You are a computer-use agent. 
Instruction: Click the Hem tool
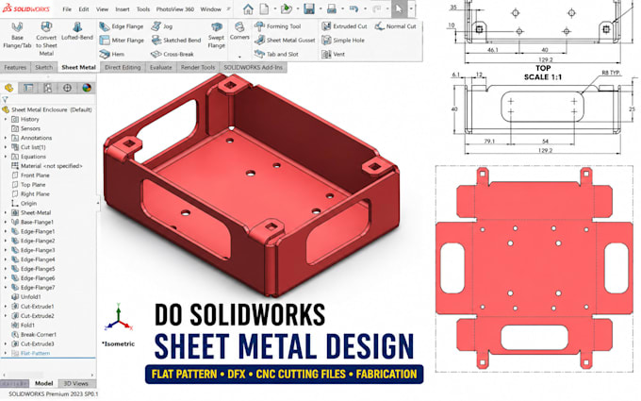click(x=112, y=54)
